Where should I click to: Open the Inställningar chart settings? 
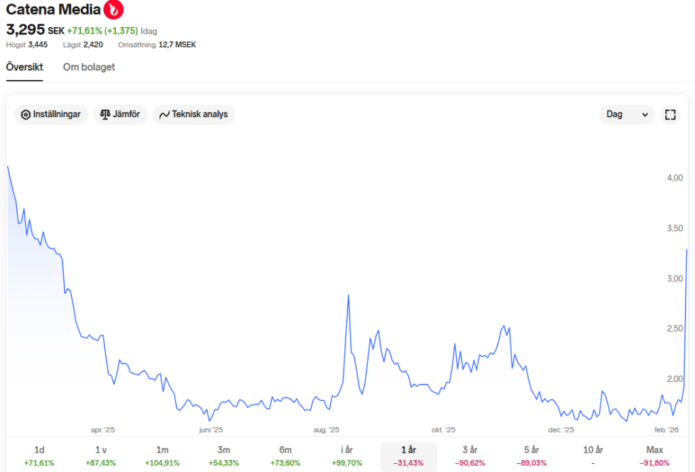(51, 115)
